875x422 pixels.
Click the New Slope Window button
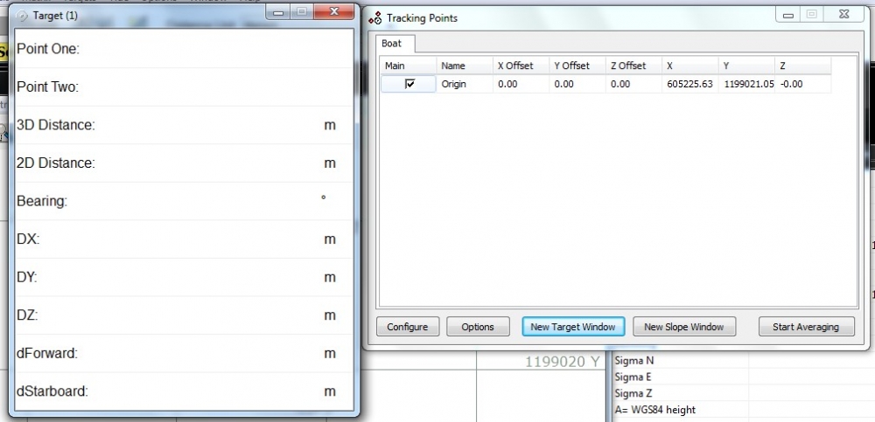pos(684,327)
